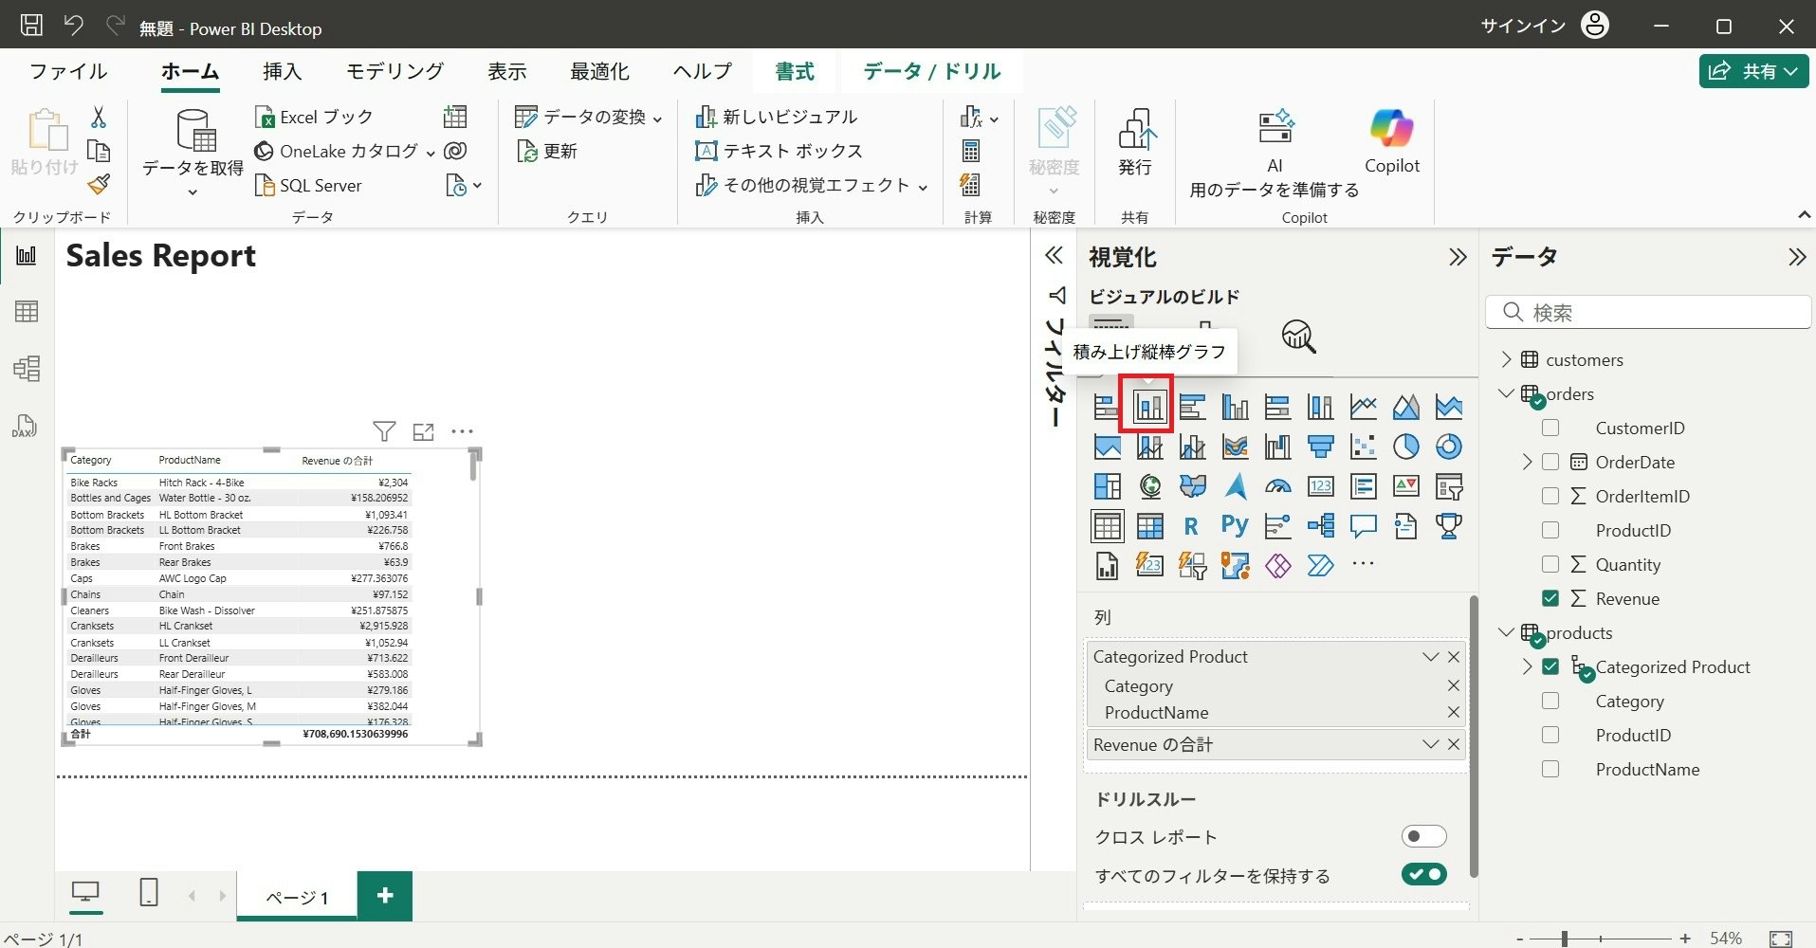The height and width of the screenshot is (948, 1816).
Task: Select the treemap visual icon
Action: [x=1107, y=486]
